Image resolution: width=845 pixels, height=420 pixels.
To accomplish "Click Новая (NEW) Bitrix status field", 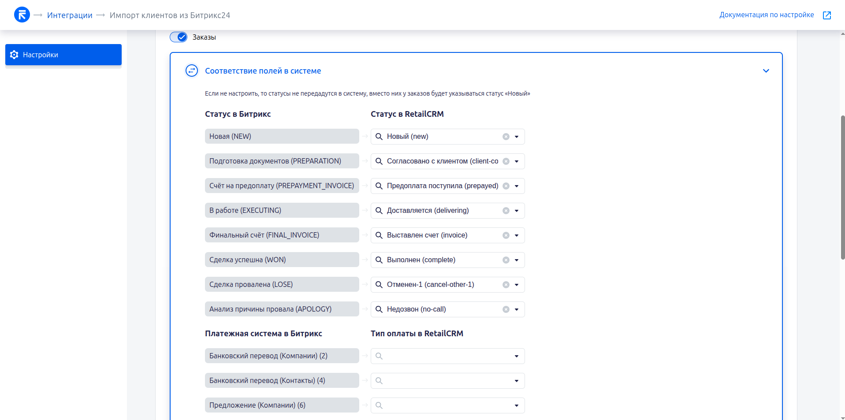I will (282, 136).
